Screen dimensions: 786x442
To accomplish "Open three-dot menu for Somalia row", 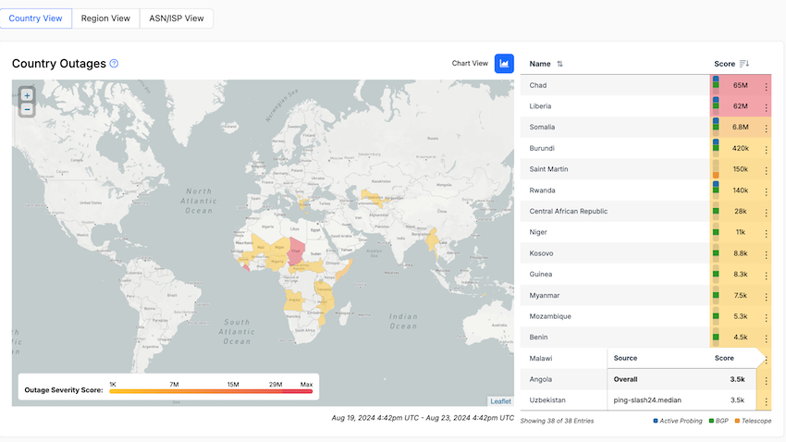I will click(x=766, y=129).
